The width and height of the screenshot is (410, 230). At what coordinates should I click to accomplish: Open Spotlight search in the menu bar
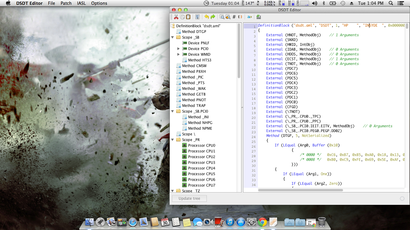391,3
